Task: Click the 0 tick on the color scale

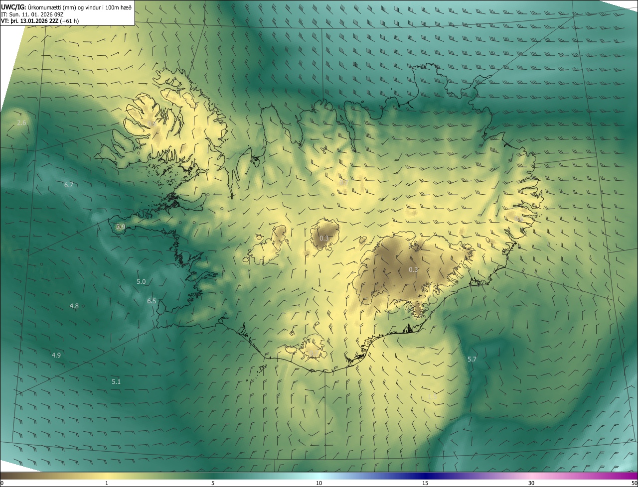Action: coord(2,483)
